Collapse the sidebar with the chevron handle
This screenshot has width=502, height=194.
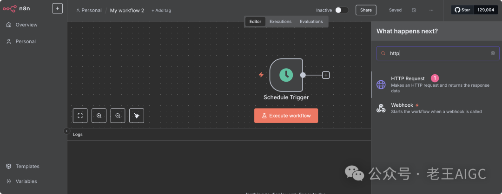point(66,131)
